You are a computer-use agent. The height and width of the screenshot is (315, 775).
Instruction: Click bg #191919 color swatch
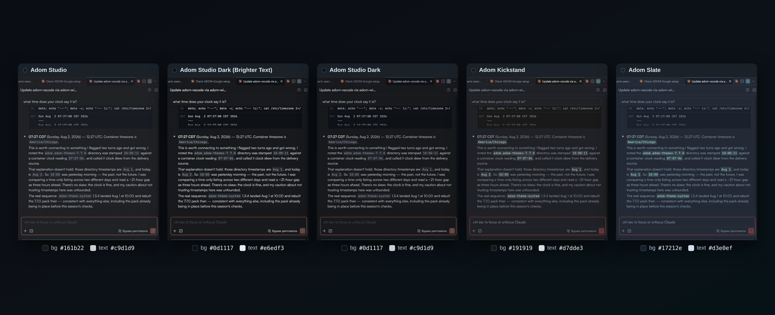(x=494, y=248)
